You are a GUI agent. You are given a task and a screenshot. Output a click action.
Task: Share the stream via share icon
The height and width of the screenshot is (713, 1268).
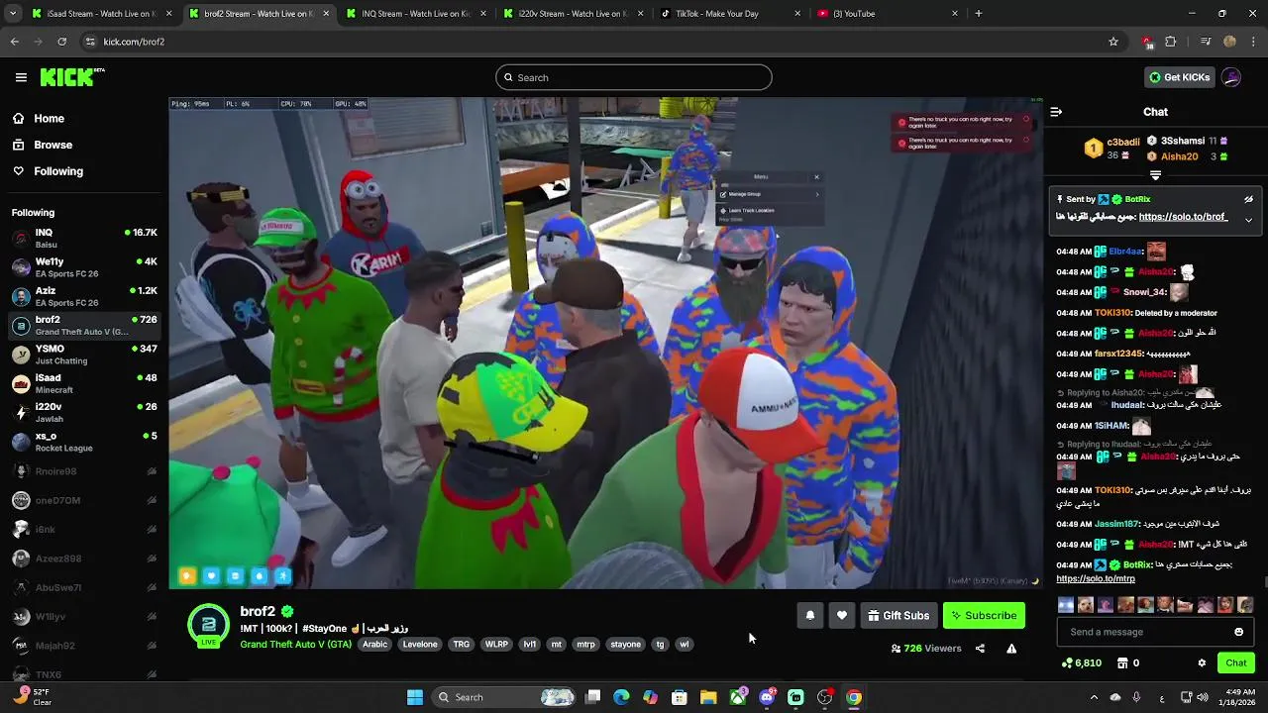(x=980, y=649)
